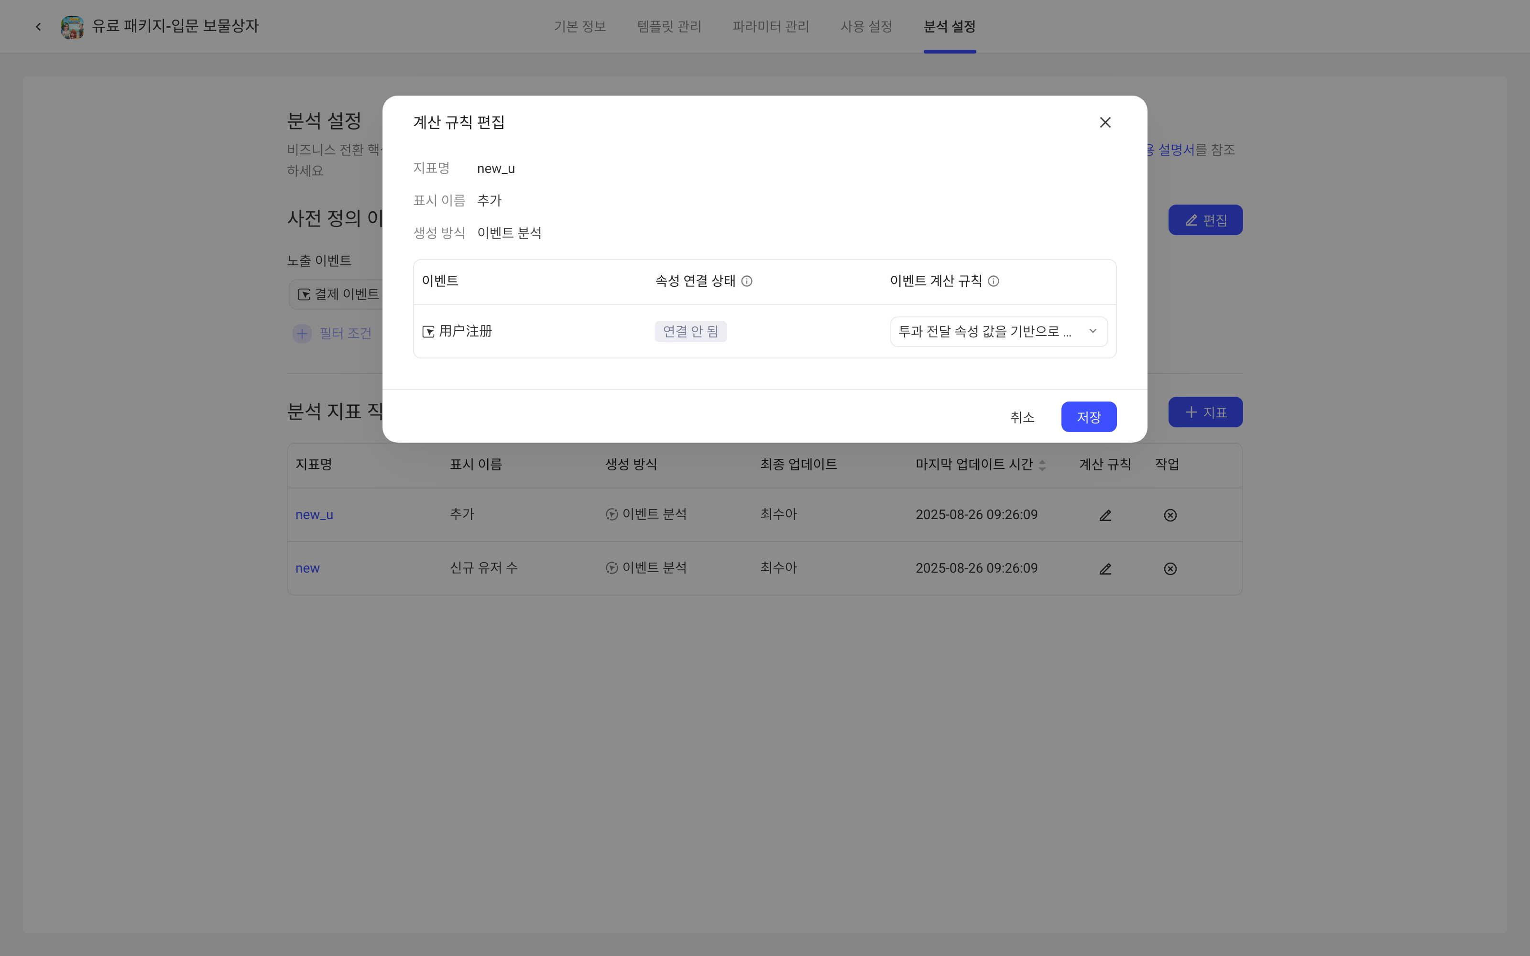Open the 이벤트 계산 규칙 dropdown

point(998,331)
